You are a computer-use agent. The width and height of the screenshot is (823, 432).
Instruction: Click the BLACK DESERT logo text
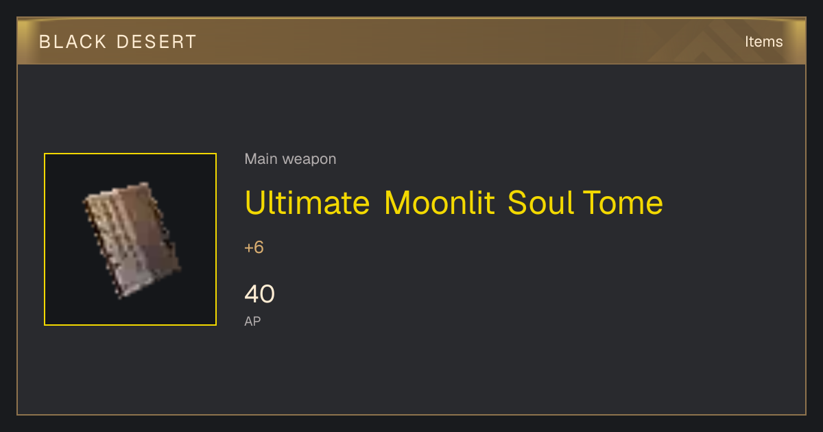(x=118, y=42)
